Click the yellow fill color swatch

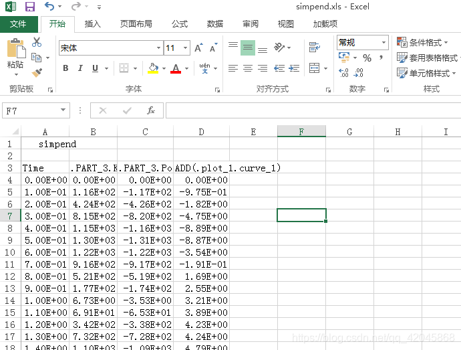pos(154,68)
